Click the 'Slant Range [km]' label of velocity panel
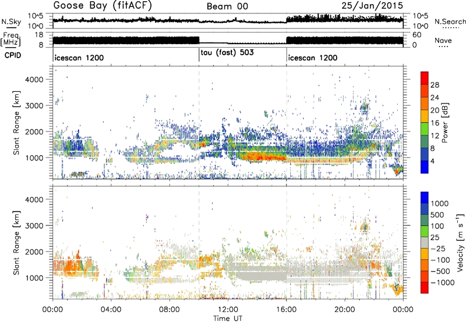The width and height of the screenshot is (466, 322). click(x=16, y=242)
